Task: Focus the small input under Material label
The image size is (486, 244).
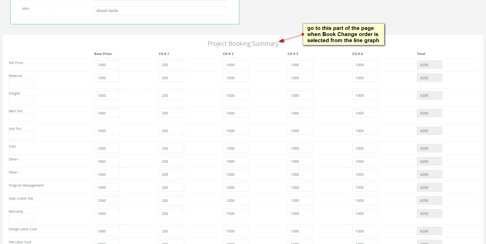Action: [21, 82]
